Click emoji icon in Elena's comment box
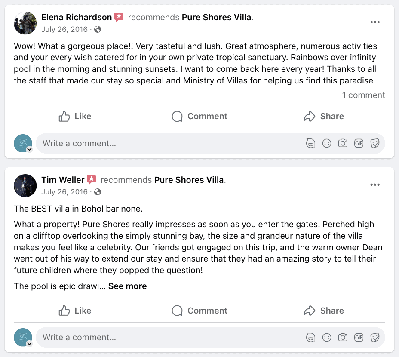Image resolution: width=399 pixels, height=357 pixels. 327,143
